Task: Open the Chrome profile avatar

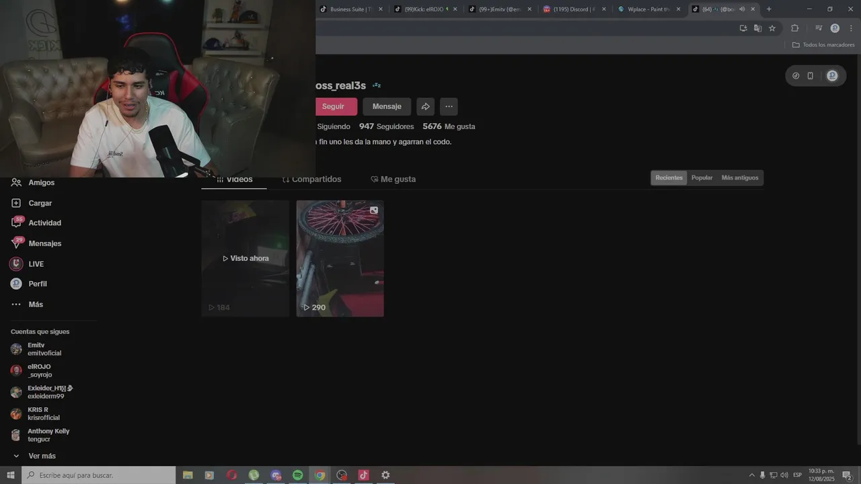Action: (x=835, y=28)
